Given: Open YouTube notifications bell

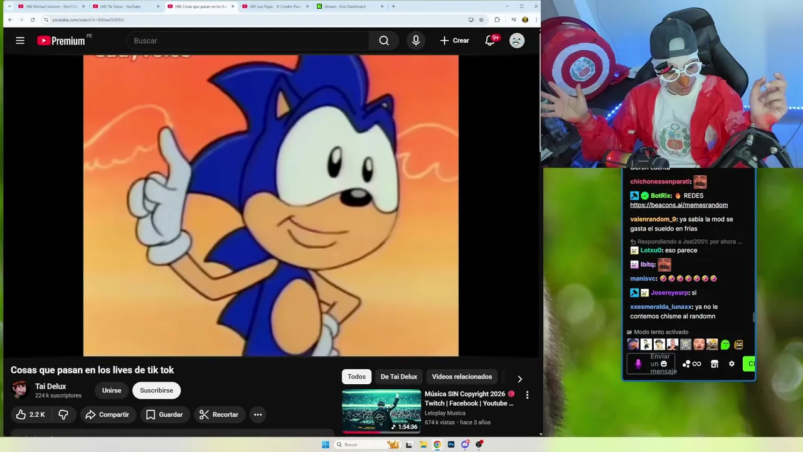Looking at the screenshot, I should [490, 40].
